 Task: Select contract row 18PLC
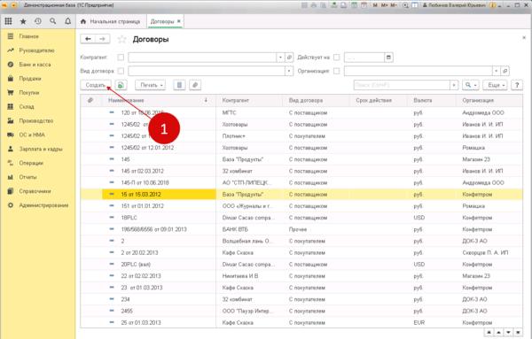coord(301,218)
